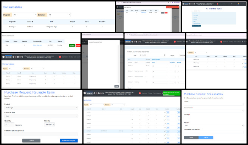Open Timelog in middle-left Consumables navigation

[x=71, y=57]
